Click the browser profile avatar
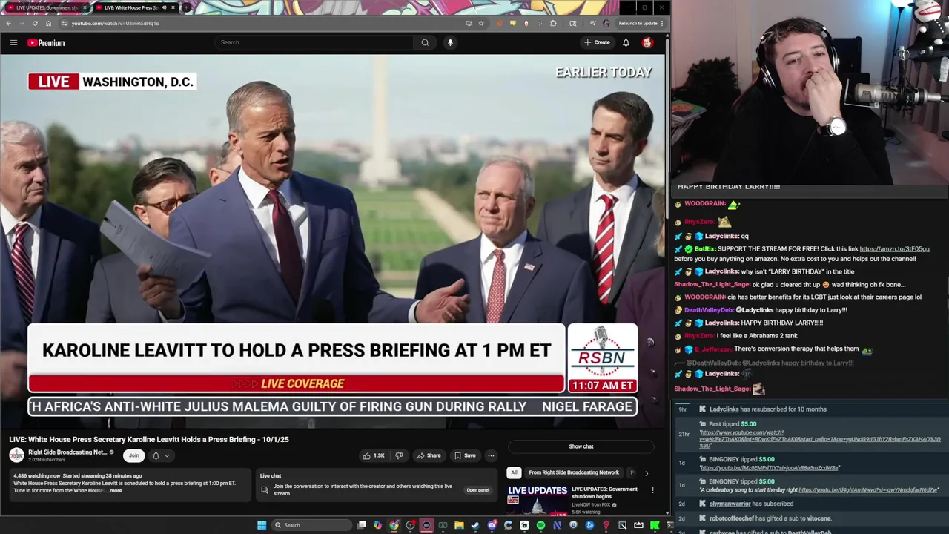Image resolution: width=949 pixels, height=534 pixels. pos(606,23)
